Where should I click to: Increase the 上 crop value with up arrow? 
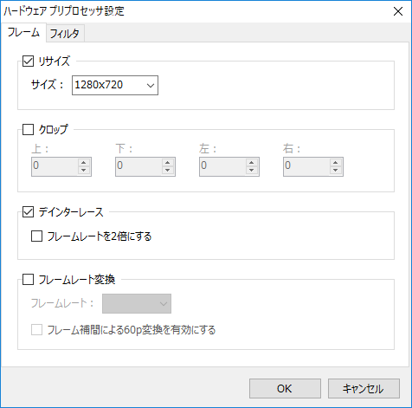[84, 162]
